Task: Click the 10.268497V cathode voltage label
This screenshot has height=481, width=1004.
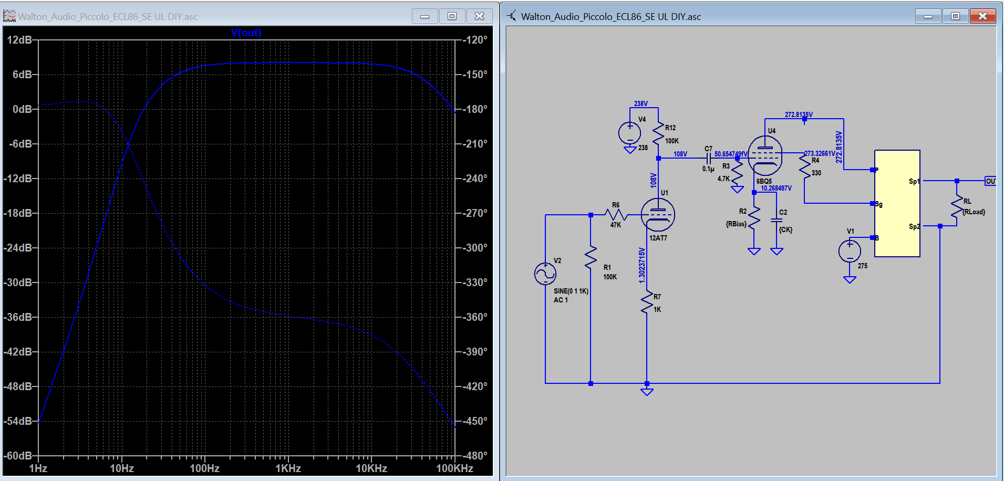Action: (x=776, y=188)
